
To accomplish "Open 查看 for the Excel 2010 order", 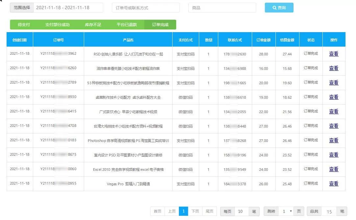I will coord(334,169).
